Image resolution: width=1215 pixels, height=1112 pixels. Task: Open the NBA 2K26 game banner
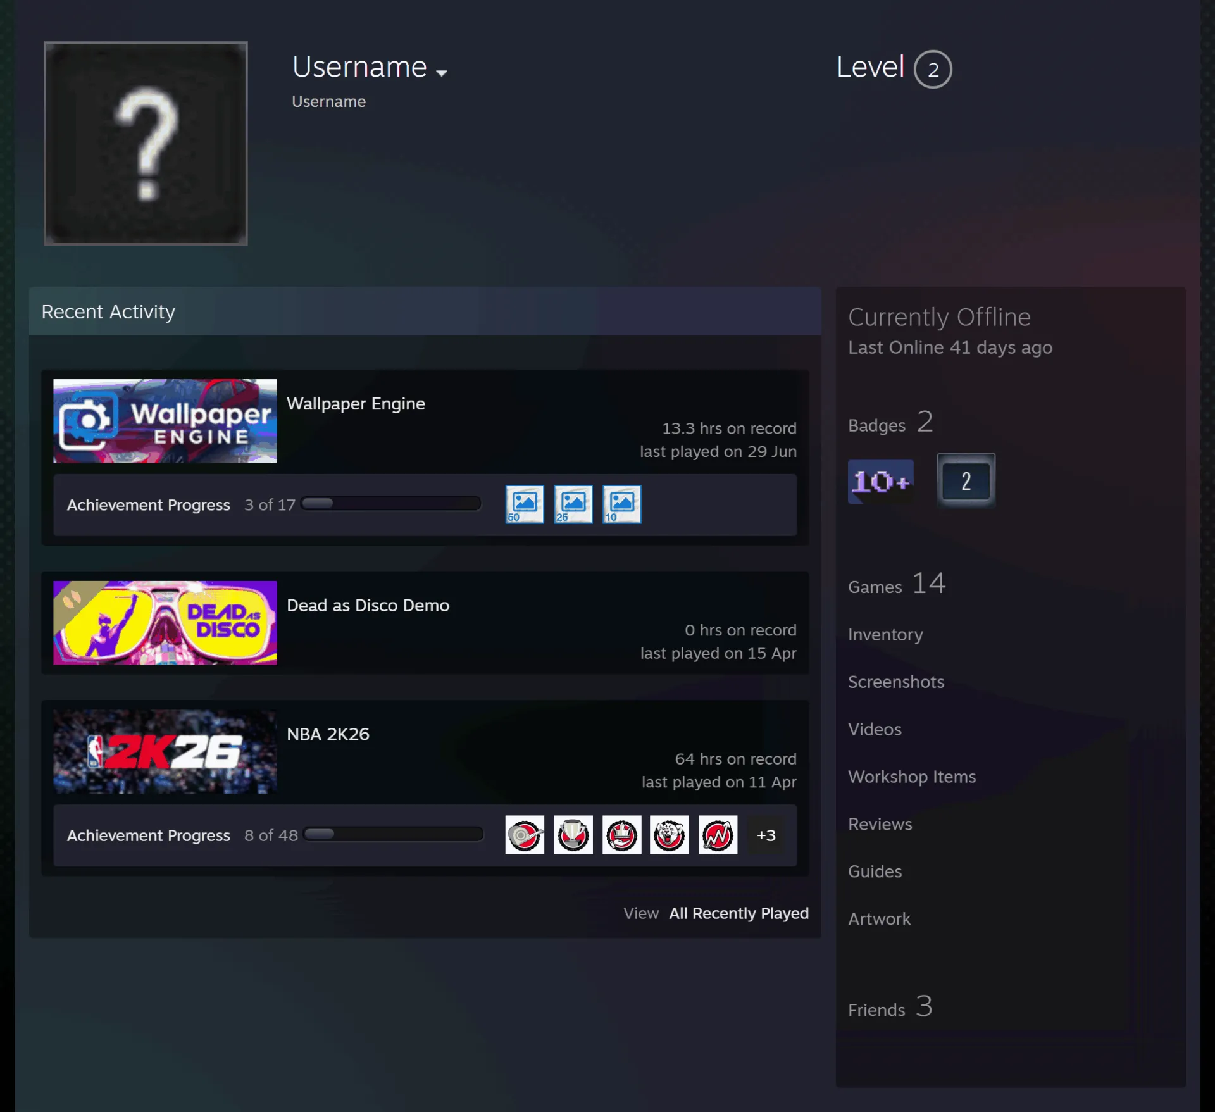click(165, 751)
